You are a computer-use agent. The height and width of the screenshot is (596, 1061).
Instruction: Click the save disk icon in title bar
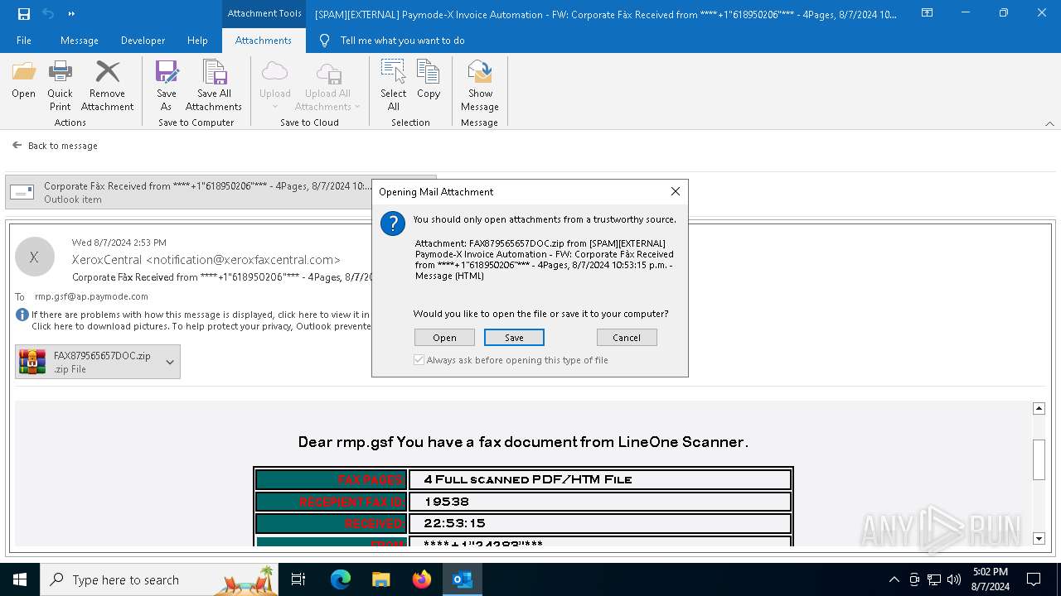click(24, 13)
